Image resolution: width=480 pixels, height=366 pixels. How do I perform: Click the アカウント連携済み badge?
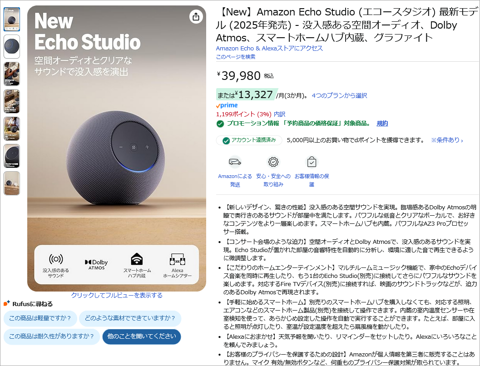[249, 140]
